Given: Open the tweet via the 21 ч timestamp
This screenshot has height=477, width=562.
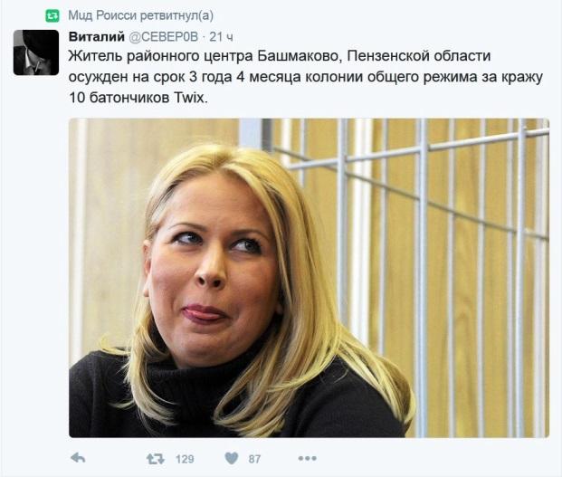Looking at the screenshot, I should click(x=221, y=37).
